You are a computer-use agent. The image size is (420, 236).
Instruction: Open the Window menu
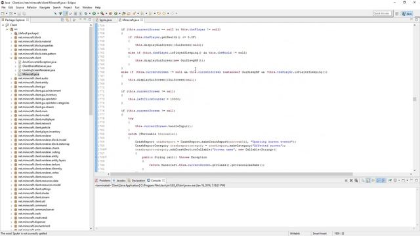coord(87,7)
